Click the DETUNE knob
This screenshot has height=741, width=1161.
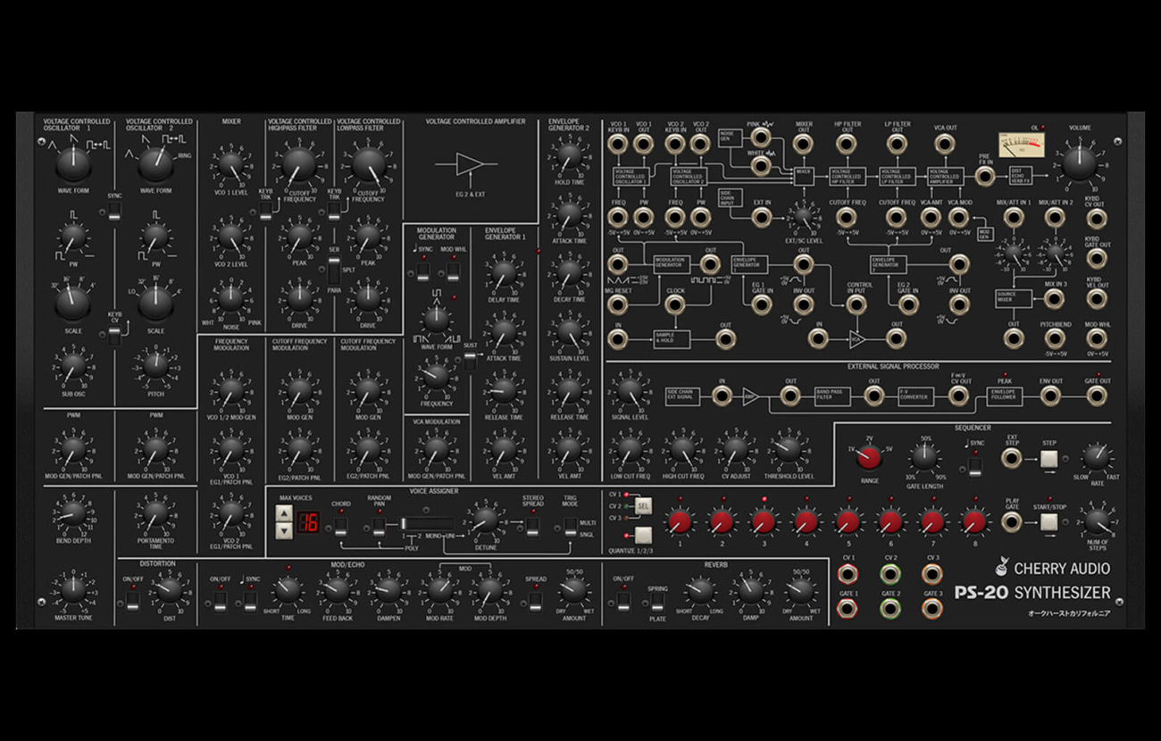coord(485,520)
